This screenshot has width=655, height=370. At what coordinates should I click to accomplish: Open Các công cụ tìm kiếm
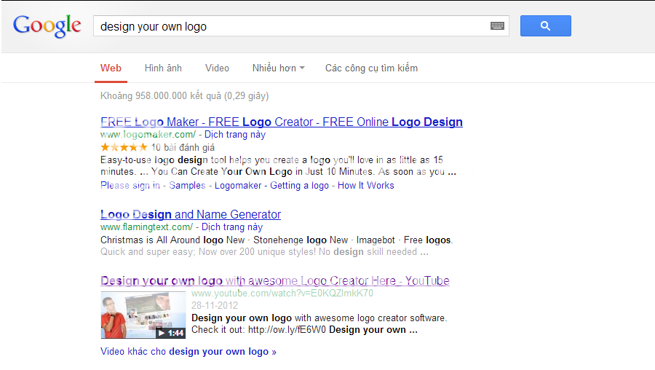coord(371,68)
